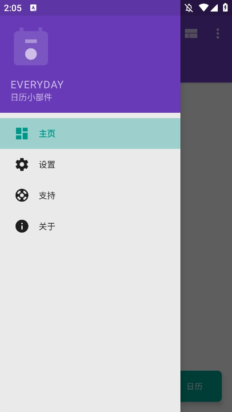The height and width of the screenshot is (412, 232).
Task: Open the three-dot overflow menu
Action: [218, 34]
